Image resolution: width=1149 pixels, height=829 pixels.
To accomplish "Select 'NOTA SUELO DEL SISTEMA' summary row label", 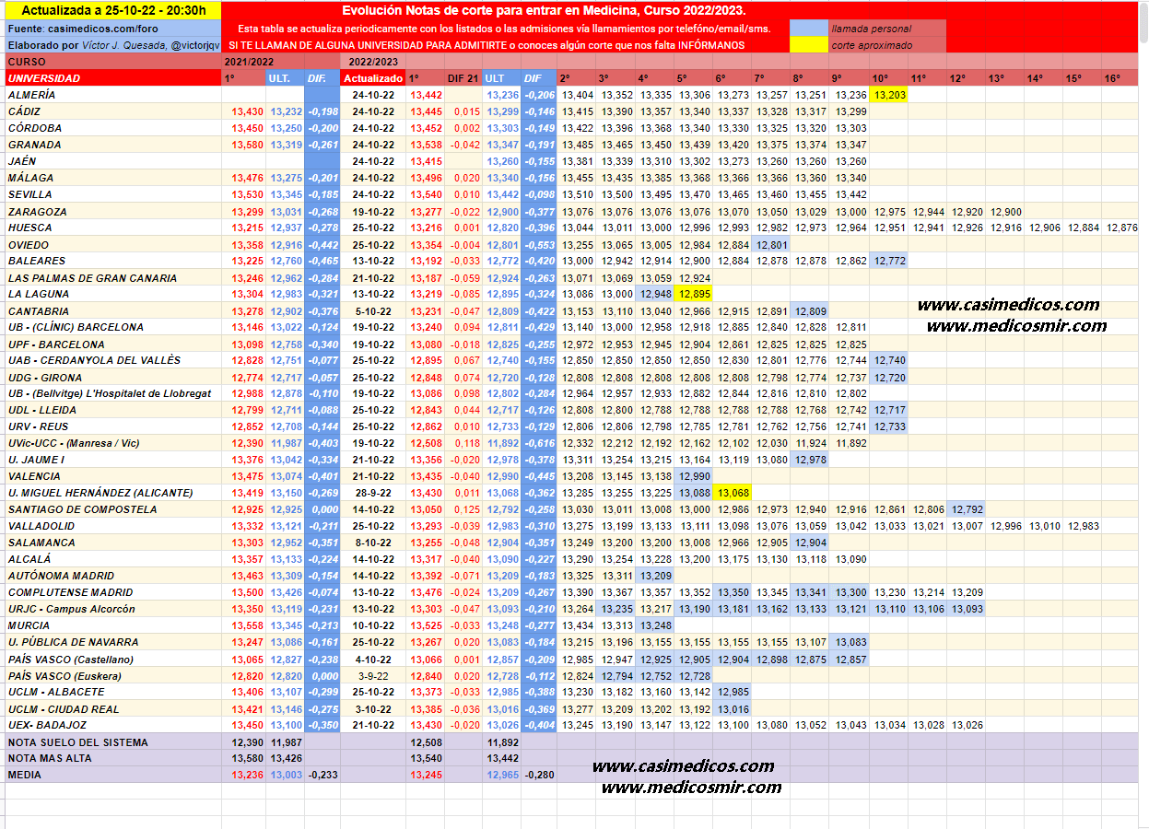I will (77, 741).
